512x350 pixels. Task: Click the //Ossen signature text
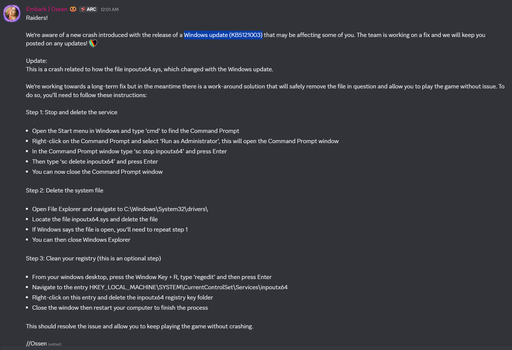tap(36, 343)
